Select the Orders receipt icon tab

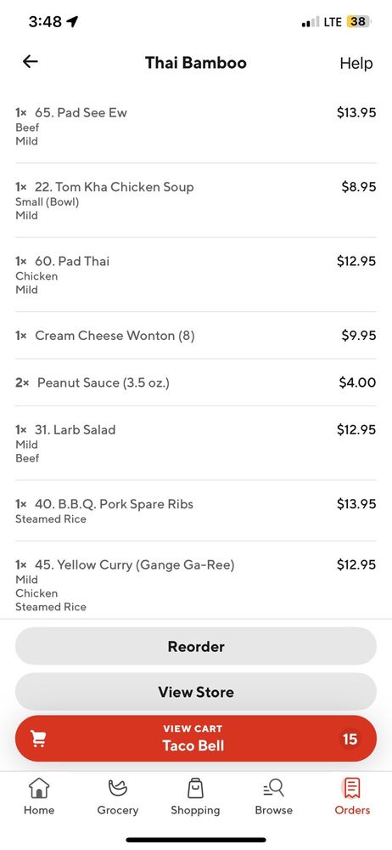click(x=352, y=788)
